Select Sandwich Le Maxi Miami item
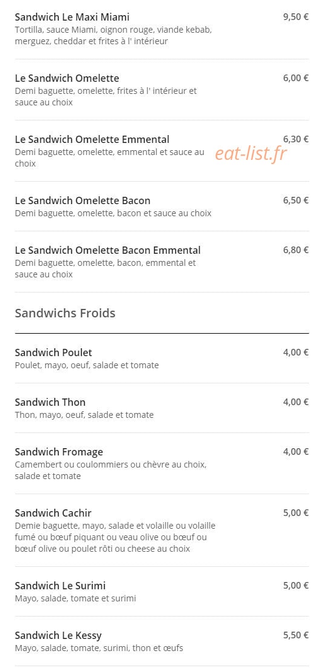332x668 pixels. coord(161,29)
